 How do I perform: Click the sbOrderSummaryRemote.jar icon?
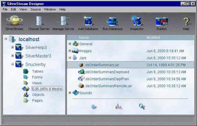81,86
